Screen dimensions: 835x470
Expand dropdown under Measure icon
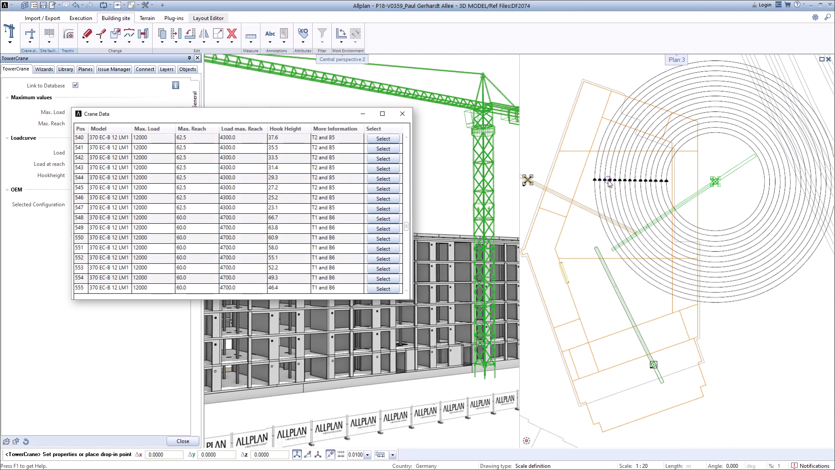(251, 42)
